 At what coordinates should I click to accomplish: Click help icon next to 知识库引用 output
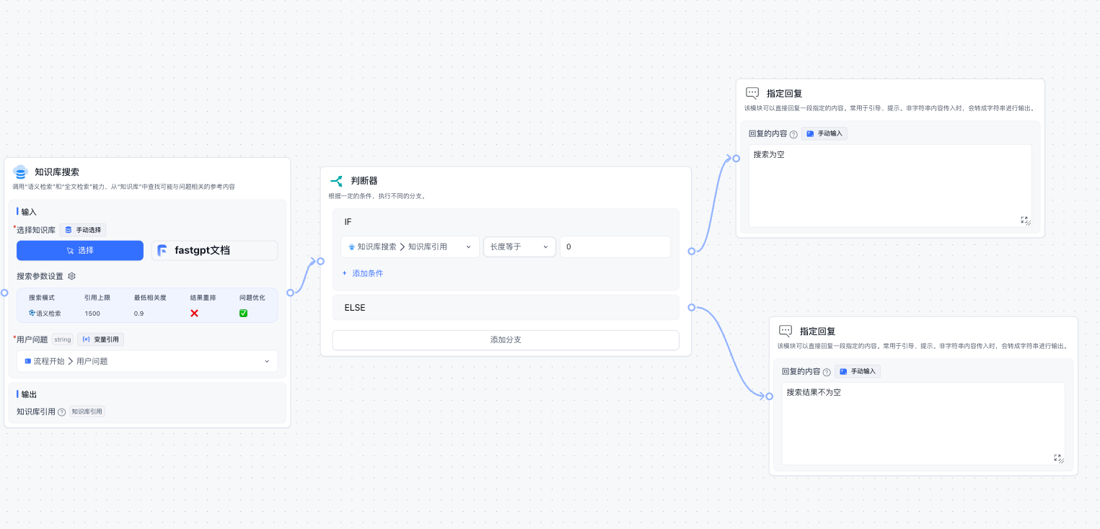(x=61, y=412)
